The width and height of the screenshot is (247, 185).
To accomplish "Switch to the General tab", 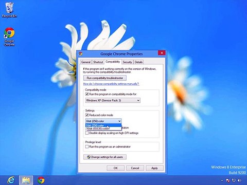I will click(x=86, y=62).
